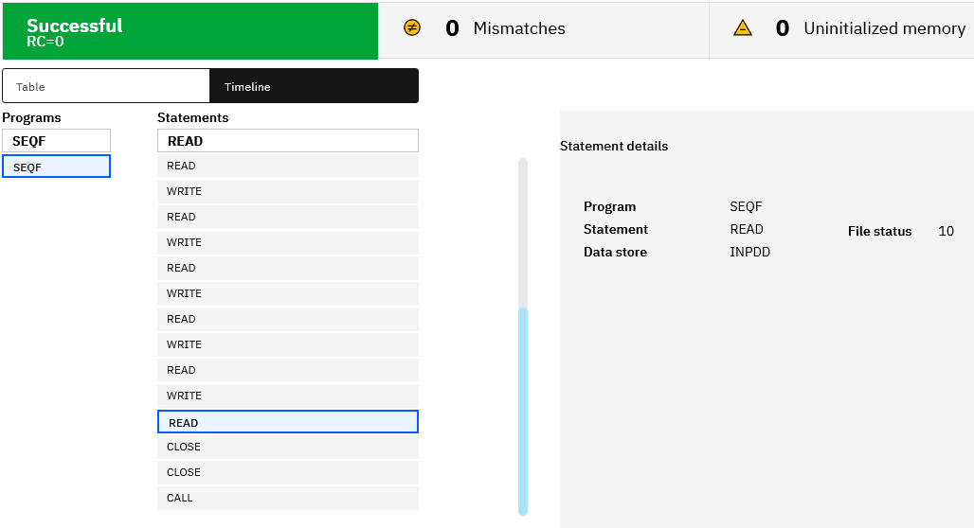Select the highlighted READ statement row
Screen dimensions: 974x528
point(288,422)
